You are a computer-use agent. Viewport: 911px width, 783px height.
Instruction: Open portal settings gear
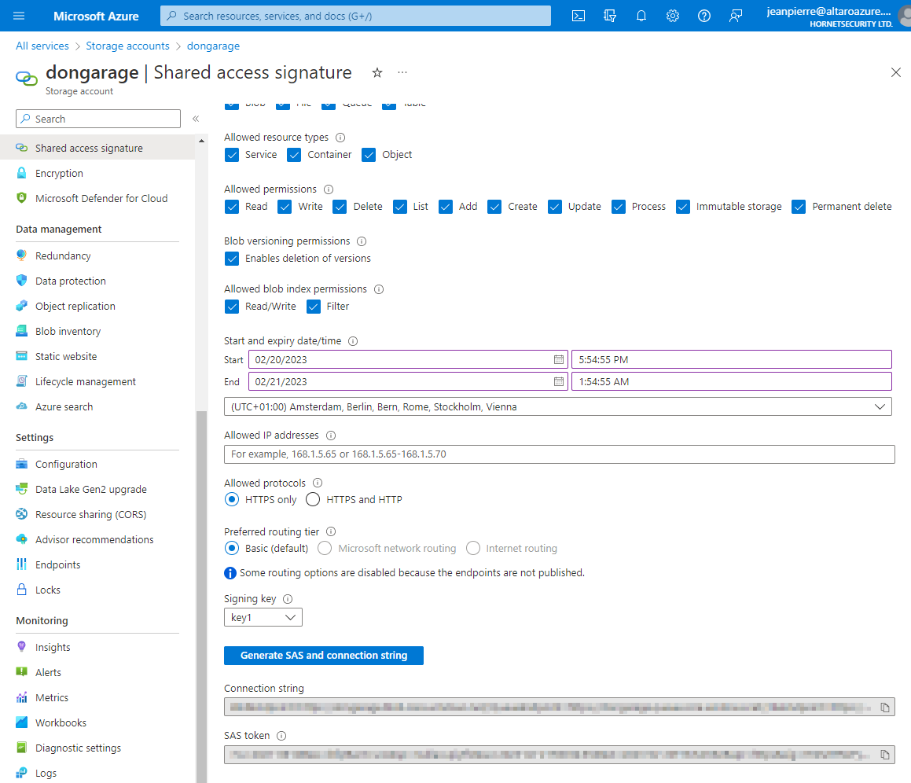[x=672, y=16]
